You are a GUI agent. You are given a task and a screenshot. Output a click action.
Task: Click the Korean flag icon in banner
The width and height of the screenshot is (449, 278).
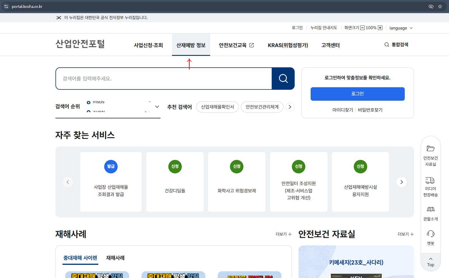59,18
